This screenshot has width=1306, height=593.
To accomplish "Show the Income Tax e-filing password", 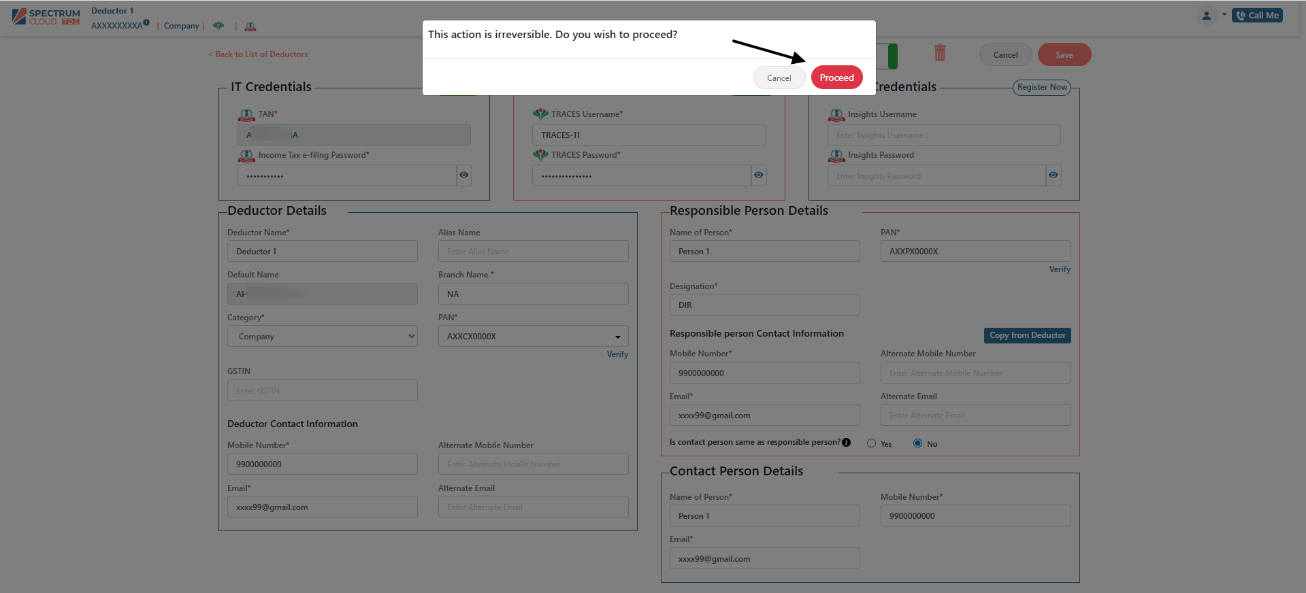I will pos(463,175).
